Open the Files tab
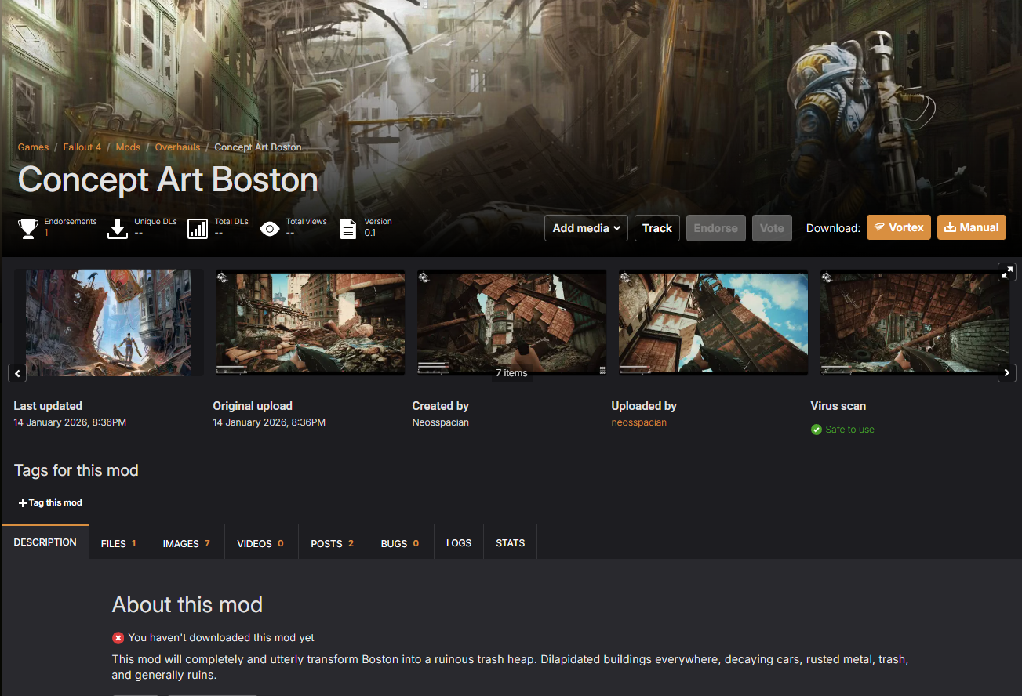The height and width of the screenshot is (696, 1022). 119,543
